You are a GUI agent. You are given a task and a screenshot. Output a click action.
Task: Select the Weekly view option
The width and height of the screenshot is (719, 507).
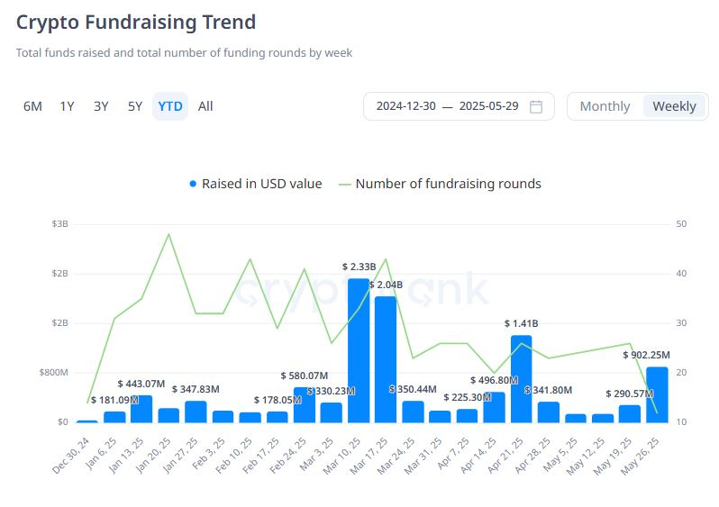[x=674, y=106]
